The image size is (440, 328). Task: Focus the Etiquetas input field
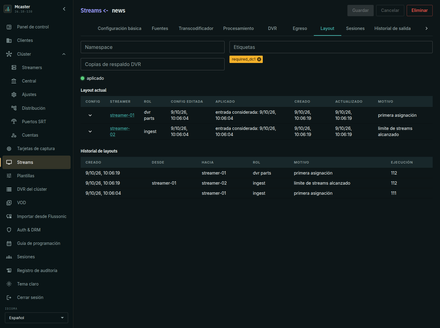tap(331, 47)
